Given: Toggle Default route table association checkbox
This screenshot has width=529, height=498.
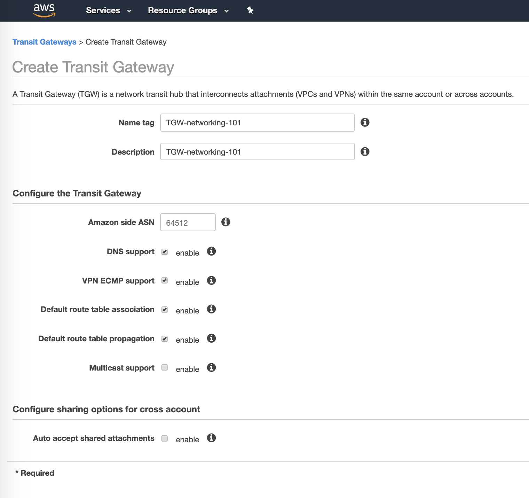Looking at the screenshot, I should (x=165, y=310).
